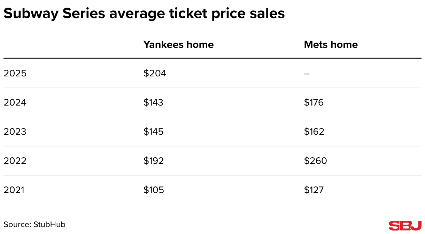Screen dimensions: 425x234
Task: Click the $105 Yankees home price
Action: [153, 190]
